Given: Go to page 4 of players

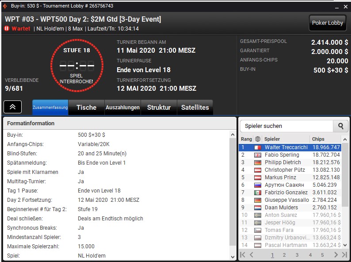Looking at the screenshot, I should (310, 255).
